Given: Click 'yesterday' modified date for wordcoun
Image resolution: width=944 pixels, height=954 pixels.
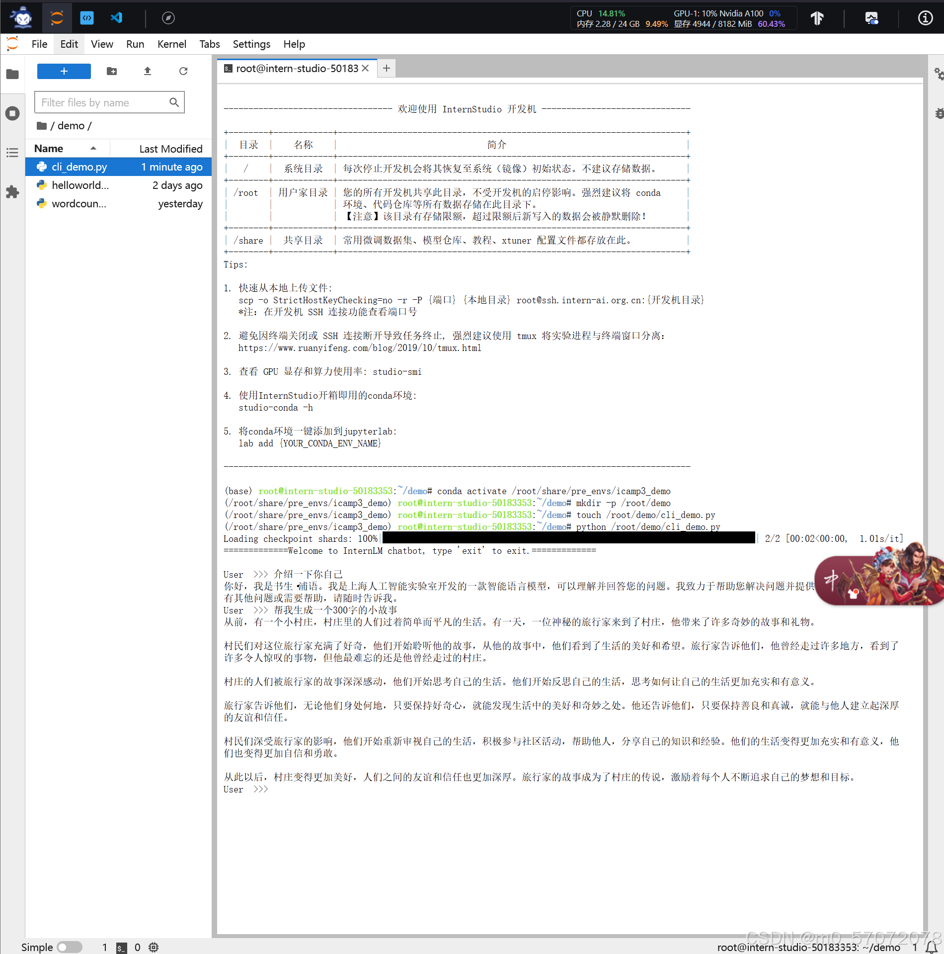Looking at the screenshot, I should click(180, 204).
